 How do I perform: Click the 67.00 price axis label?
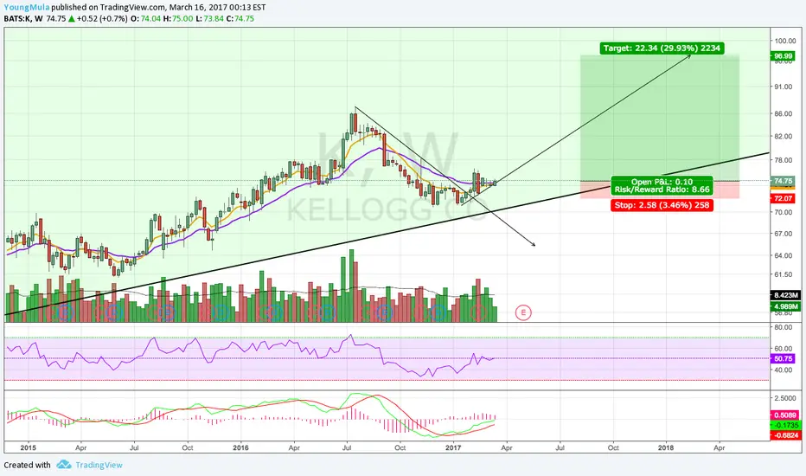[x=784, y=234]
